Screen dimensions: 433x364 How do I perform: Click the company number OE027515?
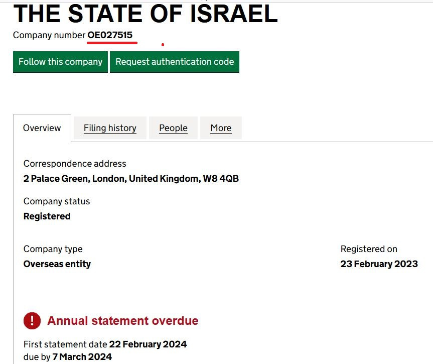110,35
